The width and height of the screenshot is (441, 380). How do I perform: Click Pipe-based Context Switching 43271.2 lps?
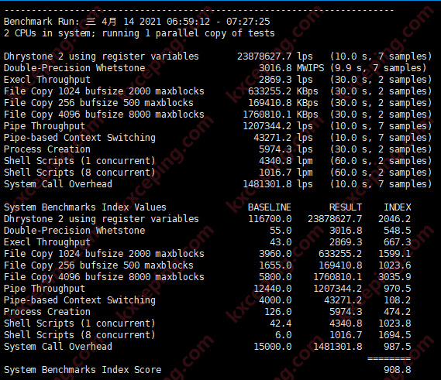pyautogui.click(x=283, y=138)
